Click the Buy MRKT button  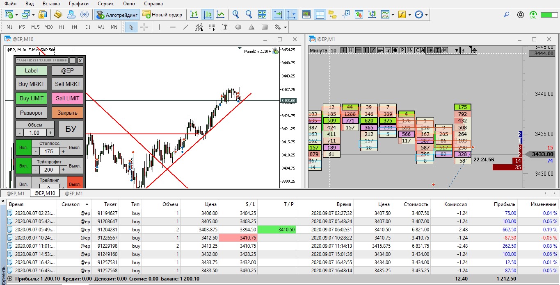31,84
